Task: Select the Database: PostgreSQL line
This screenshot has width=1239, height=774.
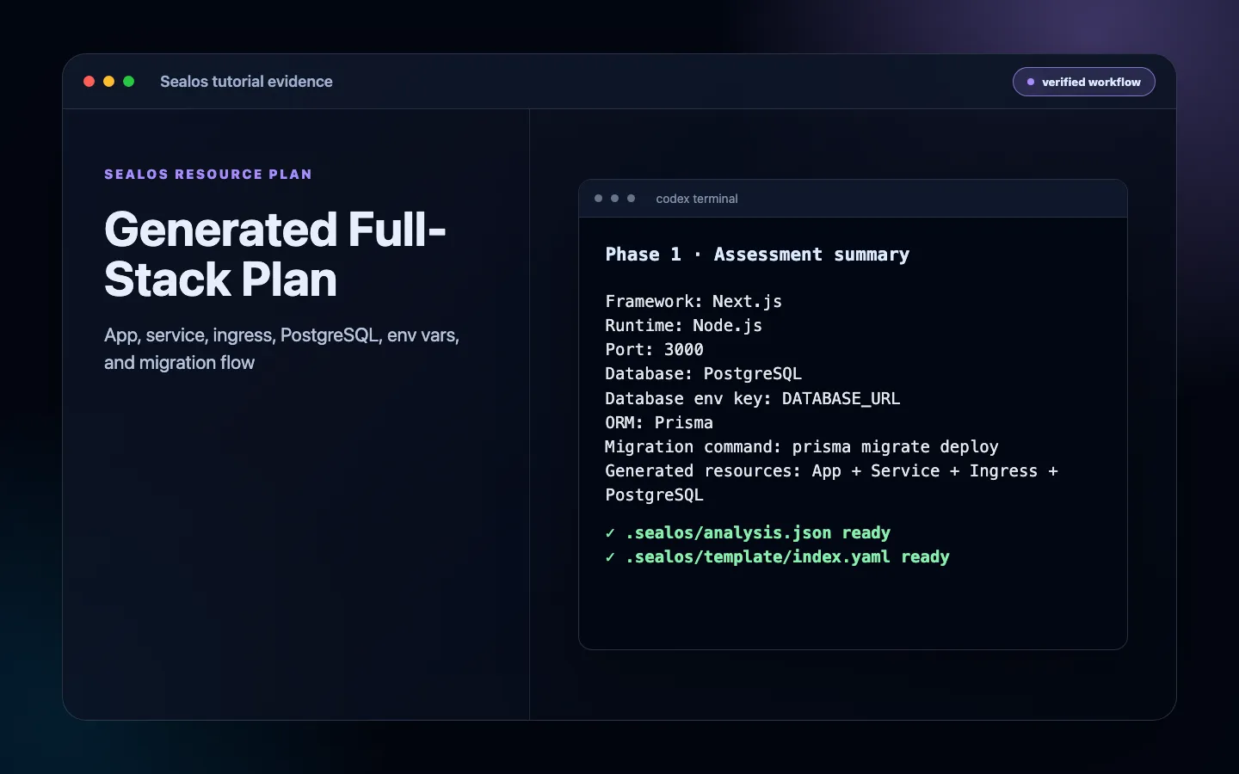Action: [703, 373]
